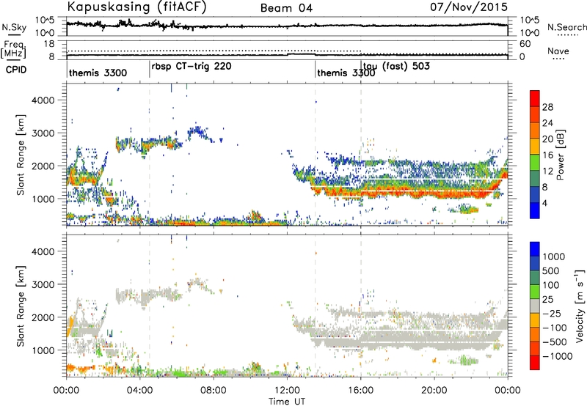Click the 16:00 time axis label
587x406 pixels.
360,391
